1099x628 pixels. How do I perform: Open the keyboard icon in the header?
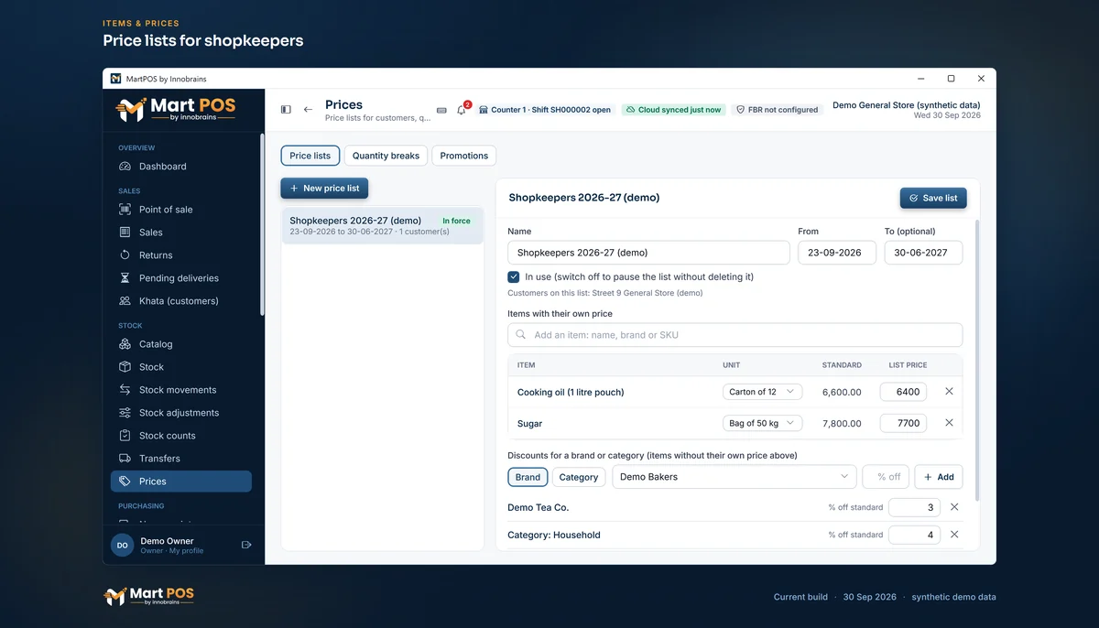click(x=441, y=110)
